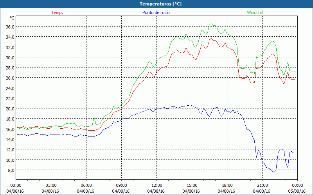The height and width of the screenshot is (195, 313).
Task: Click the 34,0 y-axis value
Action: tap(10, 37)
